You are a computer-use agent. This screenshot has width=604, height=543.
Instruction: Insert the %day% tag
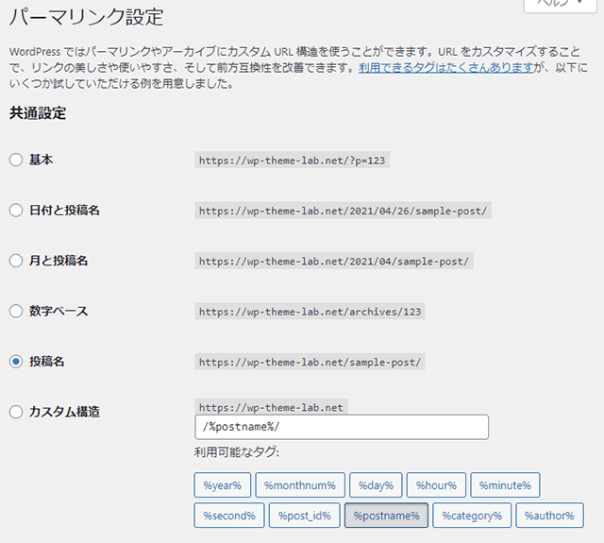pyautogui.click(x=376, y=485)
